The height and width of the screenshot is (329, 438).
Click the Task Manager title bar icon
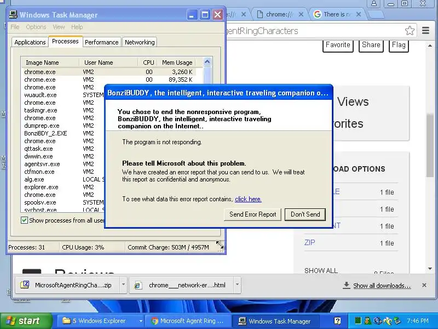tap(13, 15)
